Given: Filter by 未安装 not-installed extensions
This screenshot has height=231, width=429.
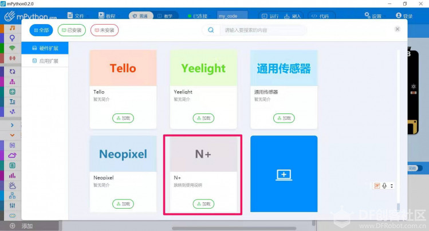Looking at the screenshot, I should (104, 30).
